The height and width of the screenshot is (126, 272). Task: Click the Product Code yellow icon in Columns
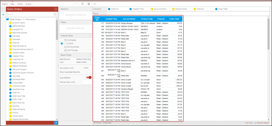coord(173,9)
